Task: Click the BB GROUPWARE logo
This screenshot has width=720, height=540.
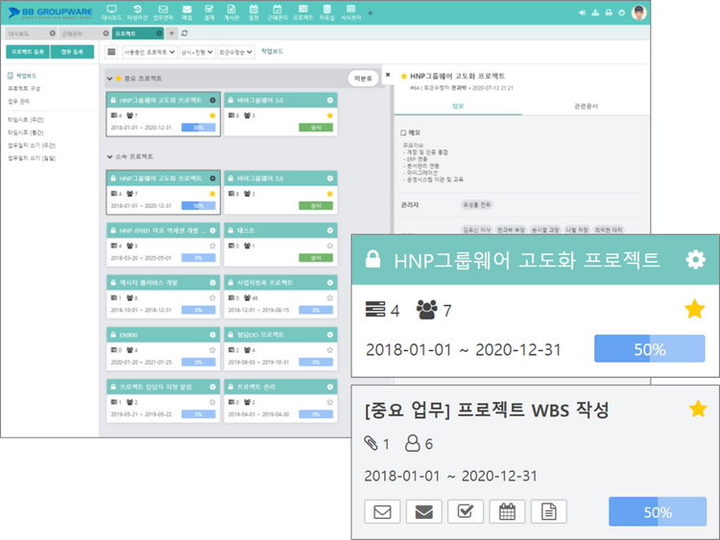Action: [51, 12]
